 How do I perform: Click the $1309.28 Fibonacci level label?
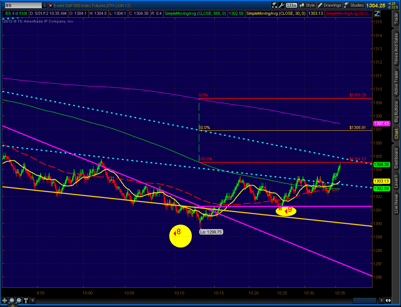(x=357, y=95)
